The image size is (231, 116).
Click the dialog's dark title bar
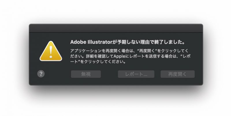[x=115, y=28]
